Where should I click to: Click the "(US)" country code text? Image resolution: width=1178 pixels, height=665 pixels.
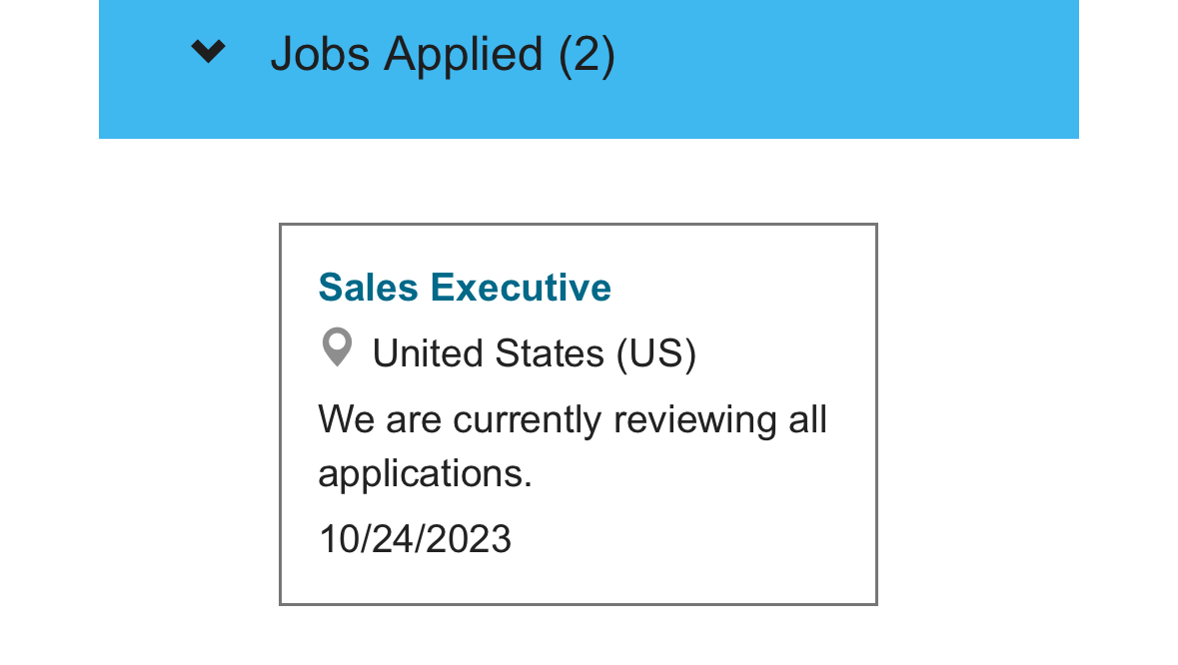point(655,353)
